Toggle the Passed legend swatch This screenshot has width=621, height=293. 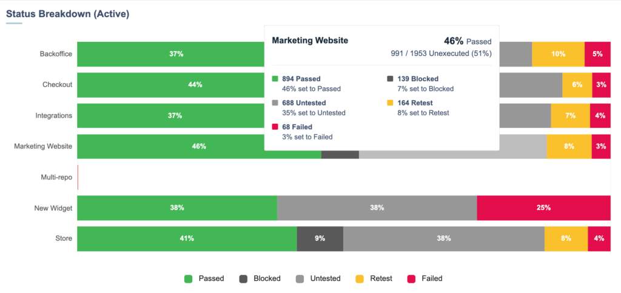click(x=188, y=279)
